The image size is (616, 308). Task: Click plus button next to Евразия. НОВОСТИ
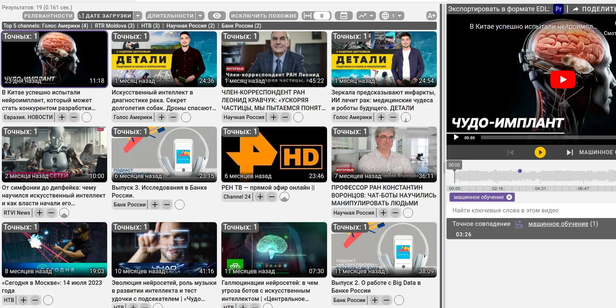(x=62, y=117)
